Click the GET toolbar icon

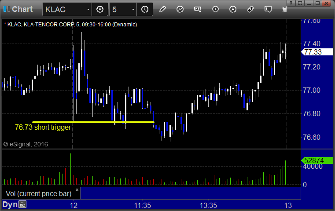point(198,9)
